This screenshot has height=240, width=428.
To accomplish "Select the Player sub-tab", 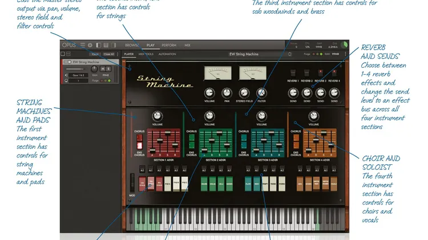I will (129, 54).
